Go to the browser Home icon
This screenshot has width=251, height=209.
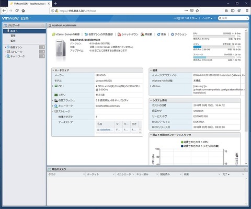point(23,10)
